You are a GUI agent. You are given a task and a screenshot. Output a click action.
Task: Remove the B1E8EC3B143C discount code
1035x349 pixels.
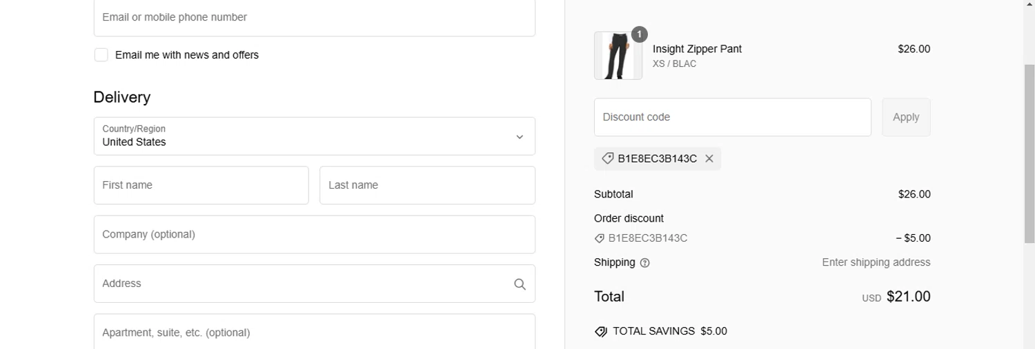point(709,159)
